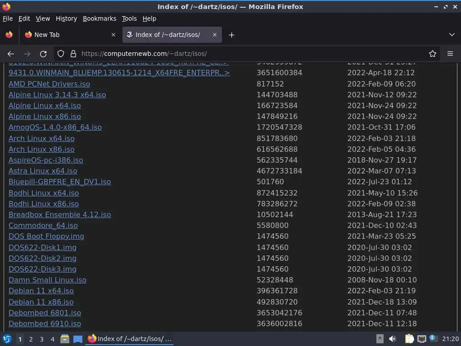Click the forward navigation arrow
Viewport: 461px width, 346px height.
27,54
